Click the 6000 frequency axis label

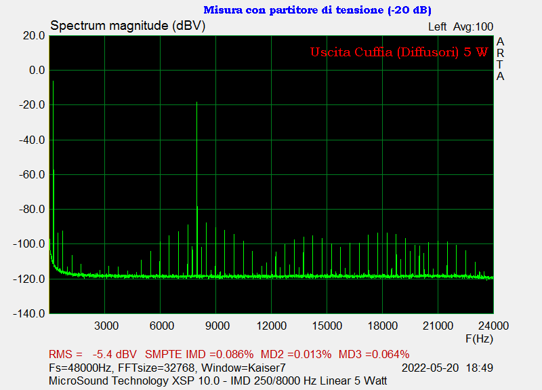(x=161, y=326)
